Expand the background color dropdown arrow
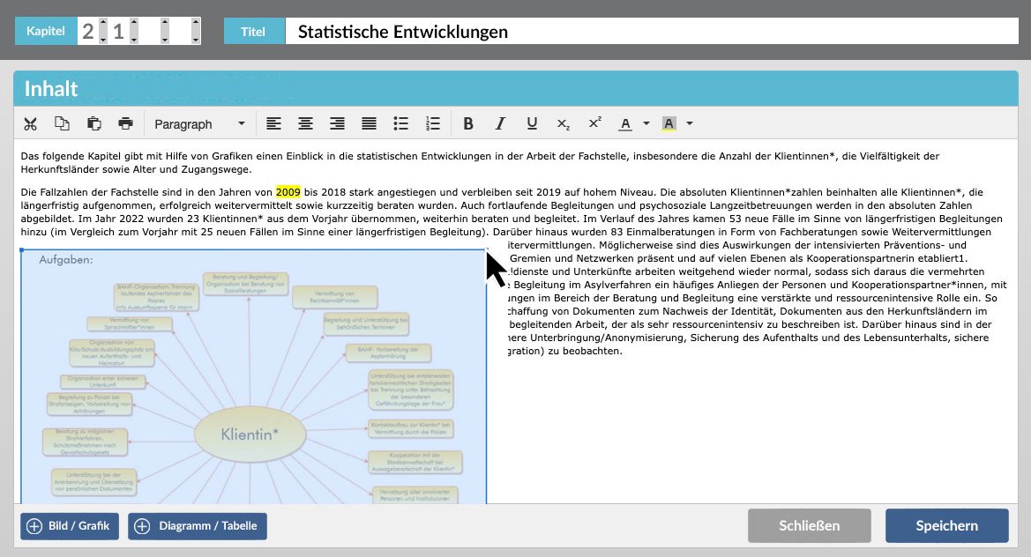This screenshot has height=557, width=1031. point(690,123)
